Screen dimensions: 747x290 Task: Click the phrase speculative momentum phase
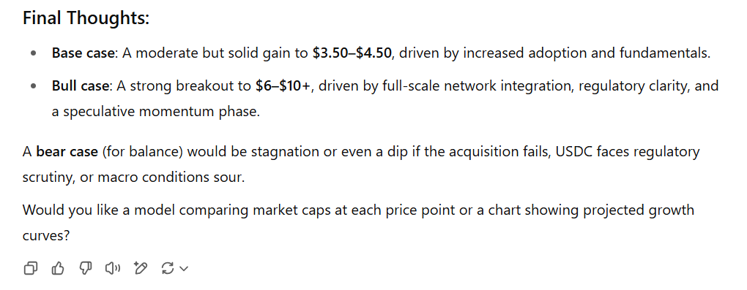162,112
